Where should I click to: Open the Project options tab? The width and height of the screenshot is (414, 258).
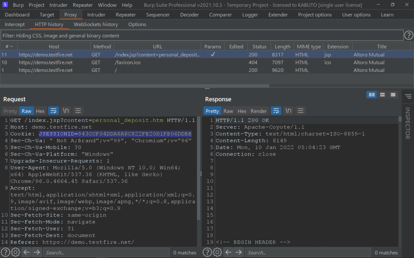tap(315, 15)
